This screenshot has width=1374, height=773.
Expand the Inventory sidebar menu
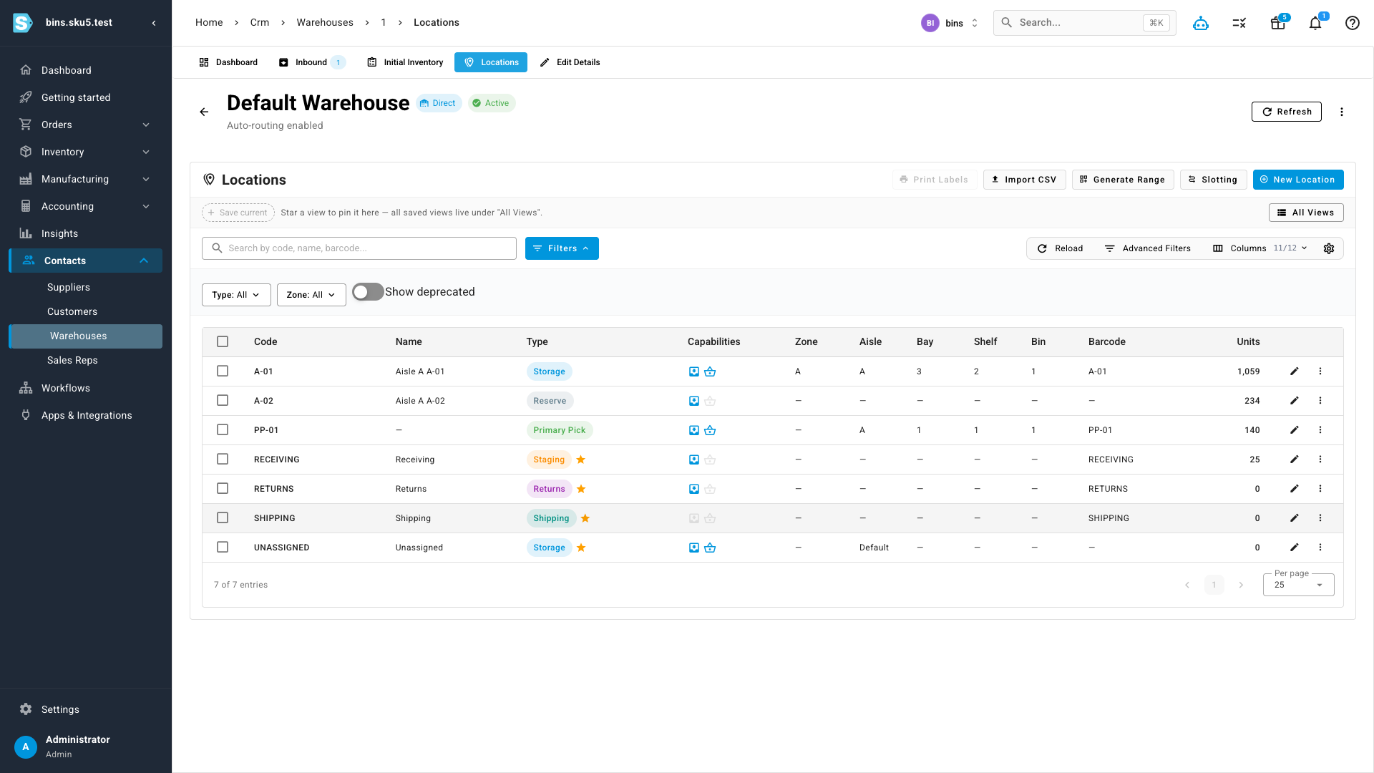click(86, 152)
